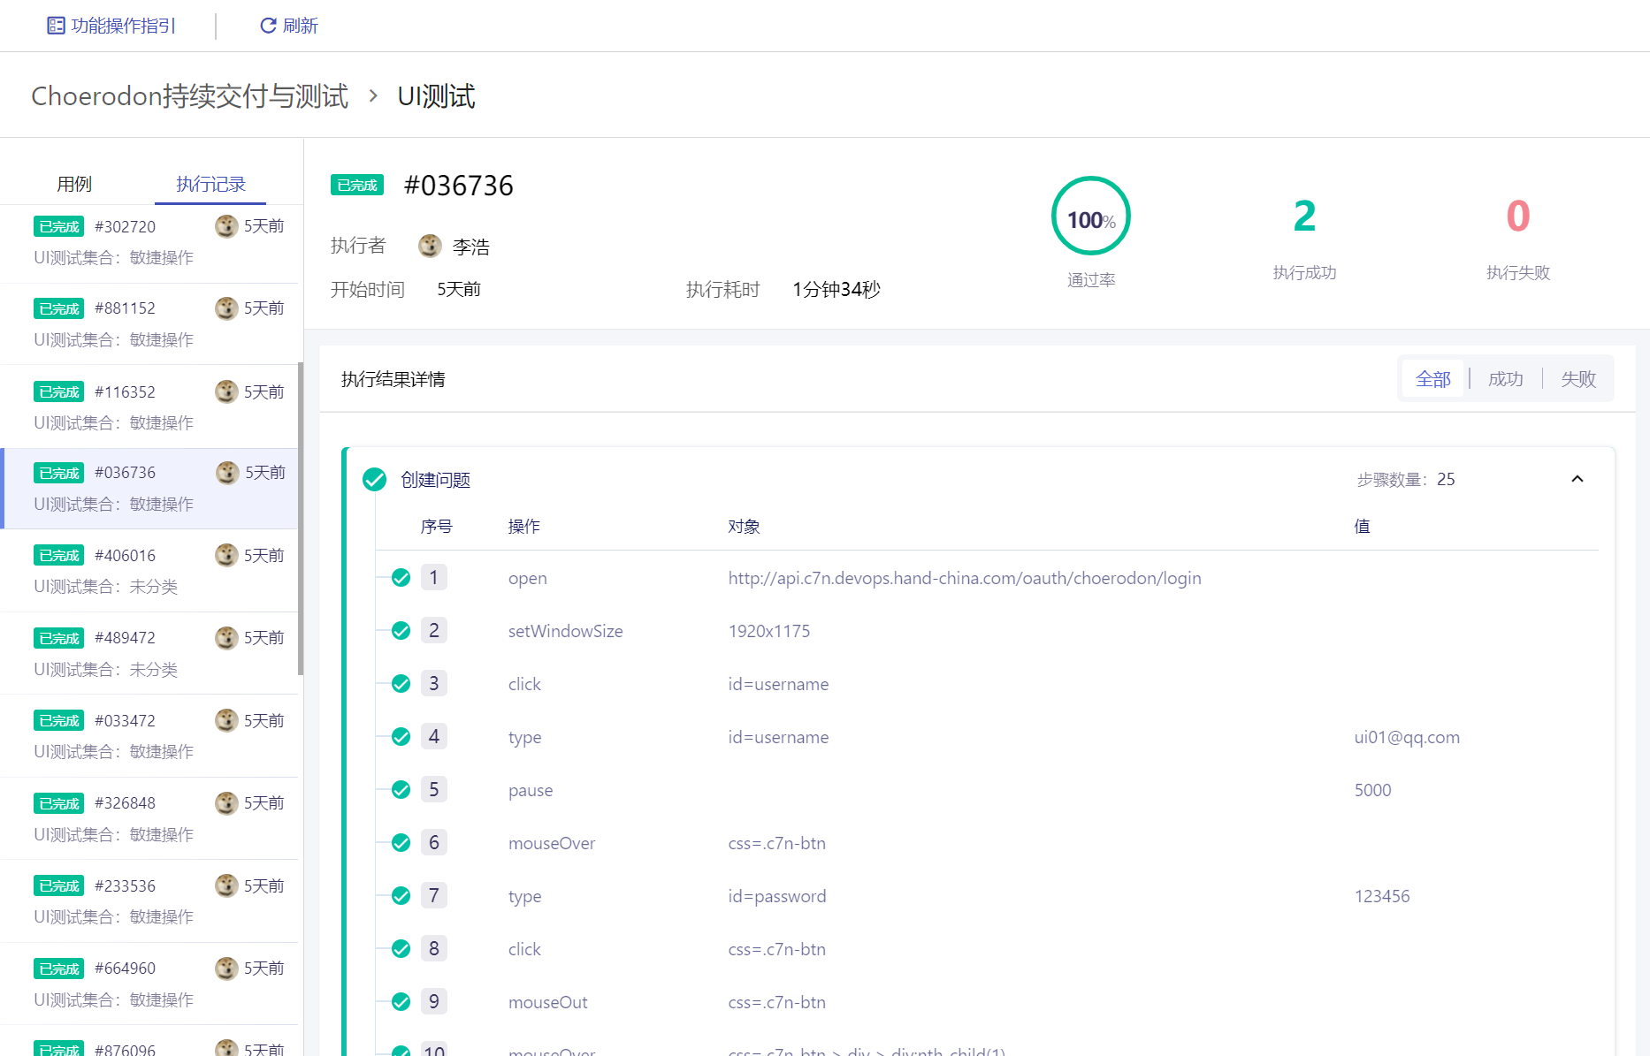Click the 操作 column header
This screenshot has height=1056, width=1650.
[x=523, y=526]
